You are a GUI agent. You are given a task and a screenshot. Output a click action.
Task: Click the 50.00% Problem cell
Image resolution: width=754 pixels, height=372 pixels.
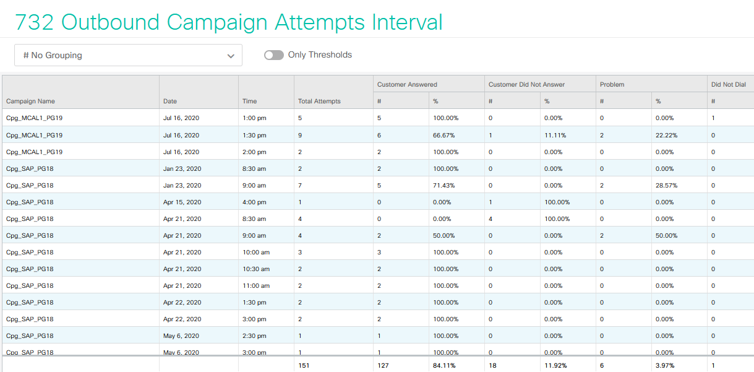(666, 235)
